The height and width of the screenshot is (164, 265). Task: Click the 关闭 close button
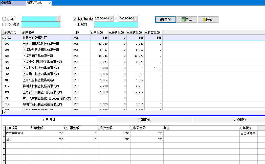point(208,19)
